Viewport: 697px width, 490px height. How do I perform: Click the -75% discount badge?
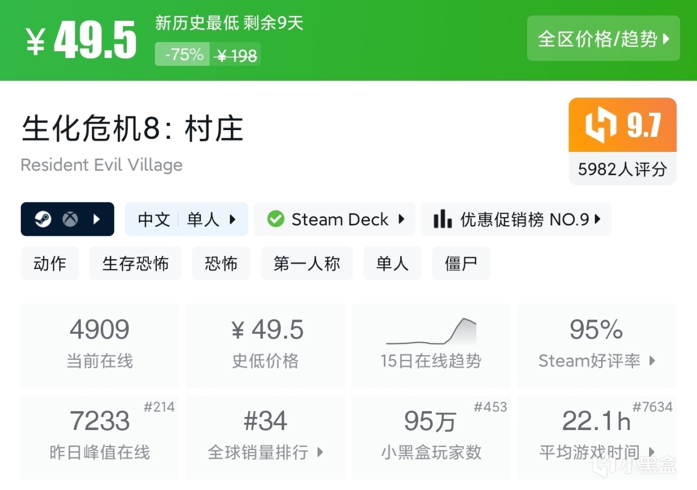coord(182,54)
